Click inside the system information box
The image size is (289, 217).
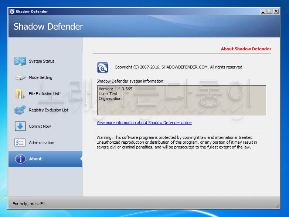[x=181, y=100]
